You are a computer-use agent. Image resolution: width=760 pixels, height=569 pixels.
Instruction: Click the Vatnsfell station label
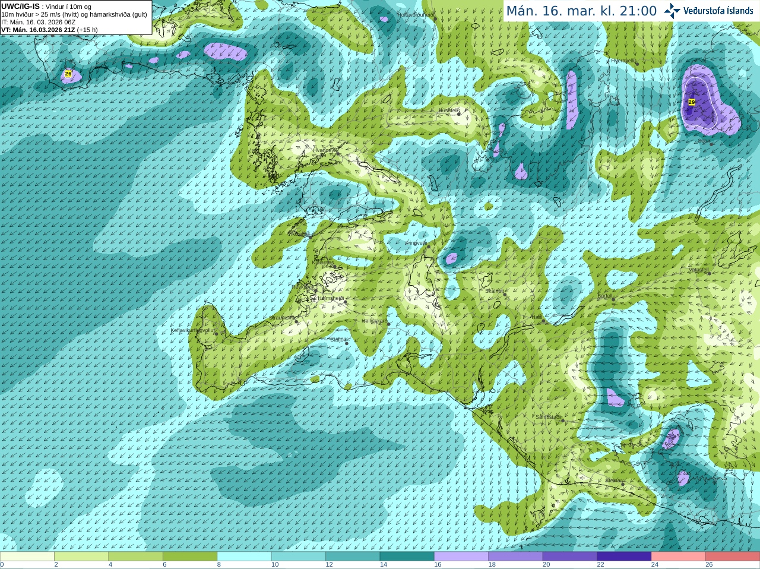click(x=698, y=270)
